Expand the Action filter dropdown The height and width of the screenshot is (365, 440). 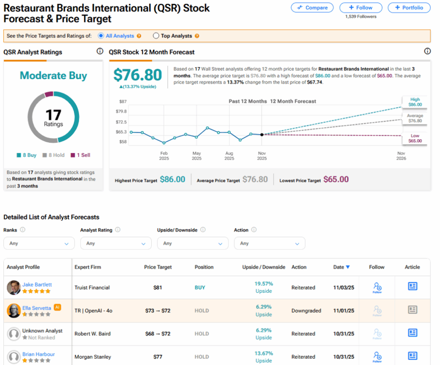click(x=269, y=243)
